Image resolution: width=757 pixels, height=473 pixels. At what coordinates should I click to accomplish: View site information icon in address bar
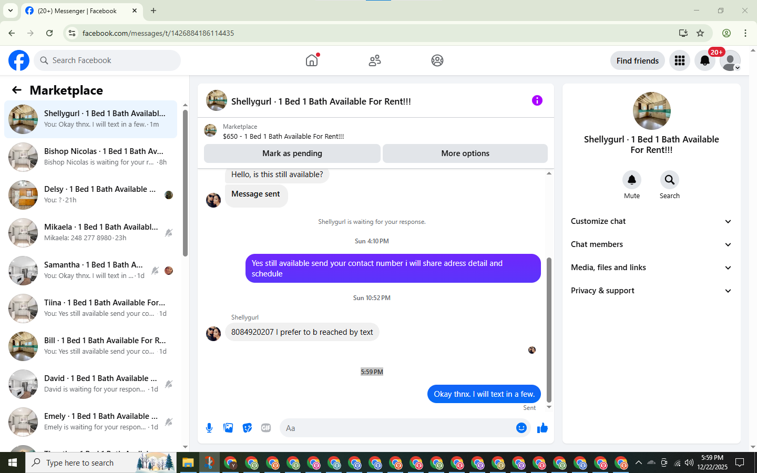[72, 33]
